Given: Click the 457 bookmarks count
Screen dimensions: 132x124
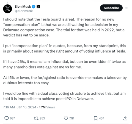Looking at the screenshot, I should (x=101, y=118).
